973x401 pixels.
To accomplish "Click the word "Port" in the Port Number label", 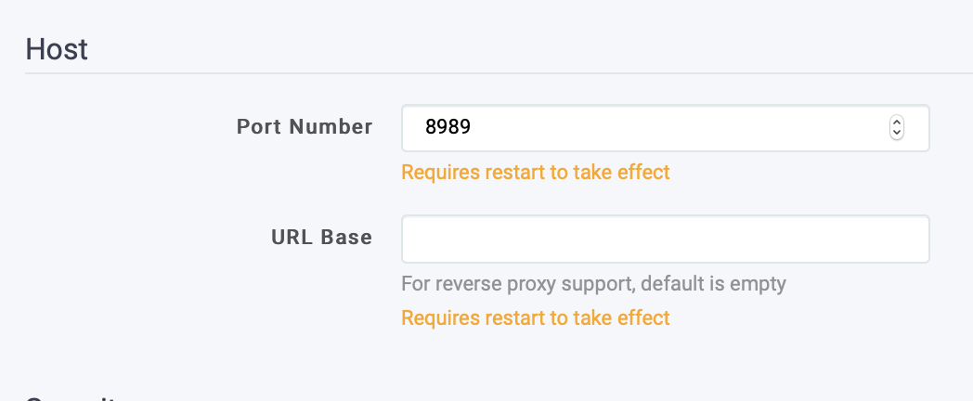I will point(257,126).
